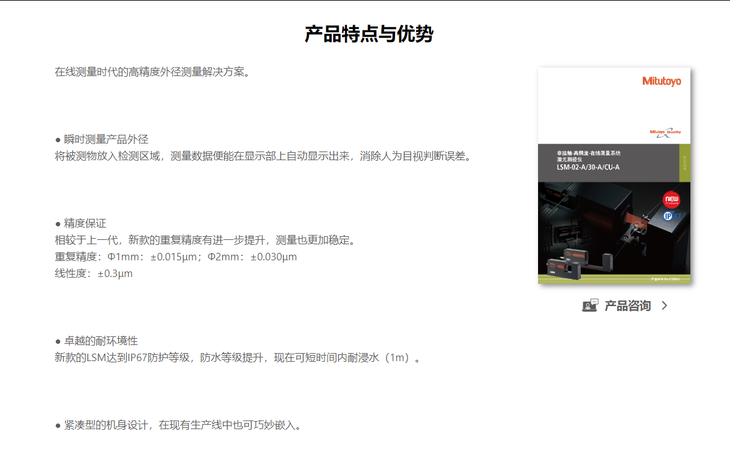Click the arrow next to 产品咨询
This screenshot has height=452, width=730.
pos(664,305)
